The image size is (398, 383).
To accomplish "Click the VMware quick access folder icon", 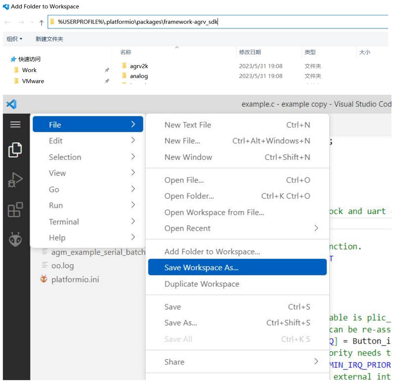I will (17, 81).
